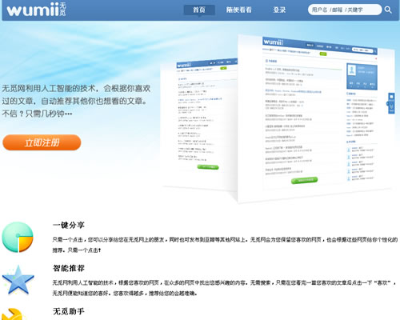Click the magnifier search icon
400x320 pixels.
(x=388, y=10)
